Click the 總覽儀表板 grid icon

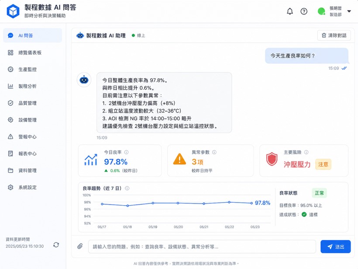(x=10, y=52)
